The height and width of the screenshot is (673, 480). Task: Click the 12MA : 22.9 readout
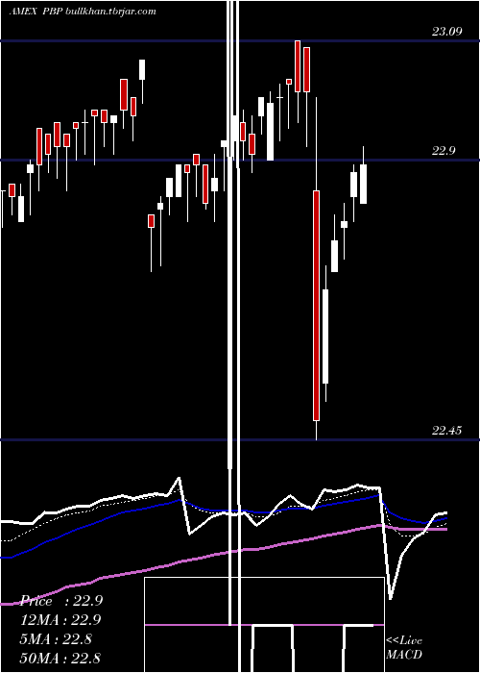[x=60, y=620]
